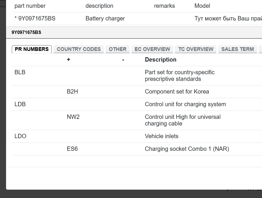Select the Battery charger description cell

point(105,19)
